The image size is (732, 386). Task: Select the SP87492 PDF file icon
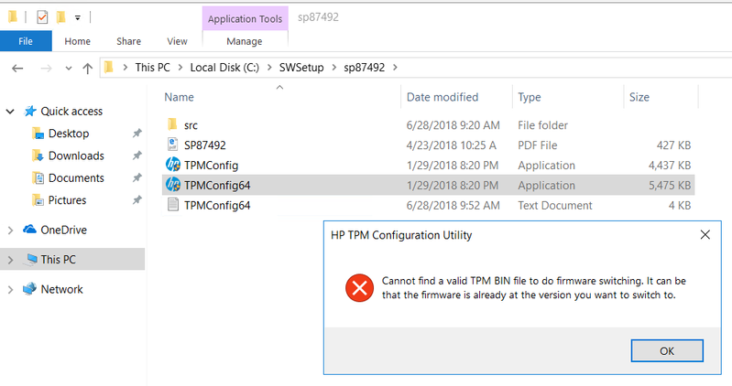172,145
